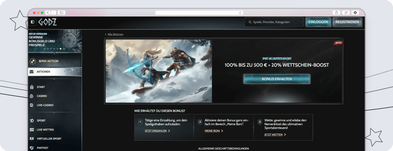The image size is (393, 151).
Task: Go back in browser history
Action: coord(48,12)
